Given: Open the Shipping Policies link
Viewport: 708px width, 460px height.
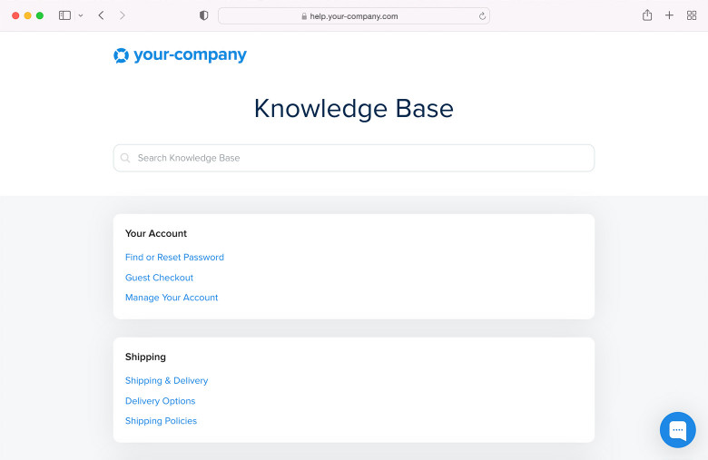Looking at the screenshot, I should tap(161, 421).
